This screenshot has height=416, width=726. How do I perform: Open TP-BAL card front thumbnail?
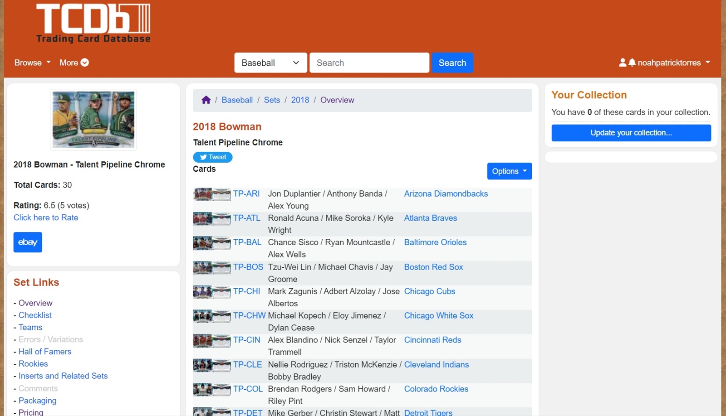coord(202,243)
